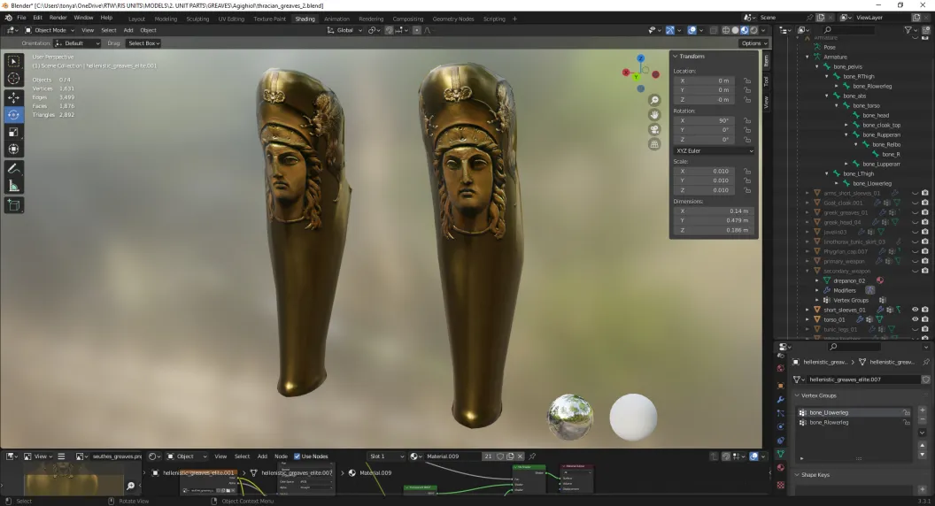This screenshot has width=935, height=506.
Task: Switch to solid viewport shading
Action: point(735,30)
